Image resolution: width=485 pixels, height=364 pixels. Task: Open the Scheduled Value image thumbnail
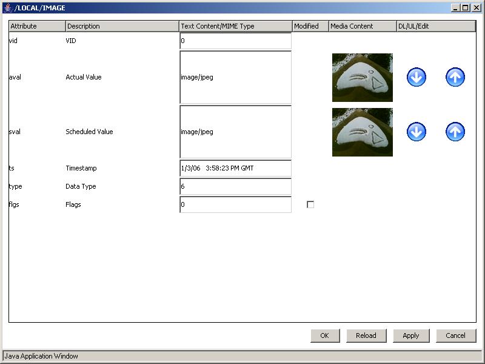pos(362,132)
